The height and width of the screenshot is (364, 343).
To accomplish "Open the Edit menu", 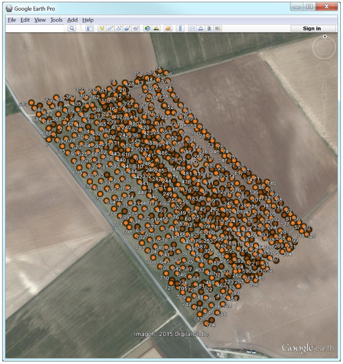I will point(25,20).
